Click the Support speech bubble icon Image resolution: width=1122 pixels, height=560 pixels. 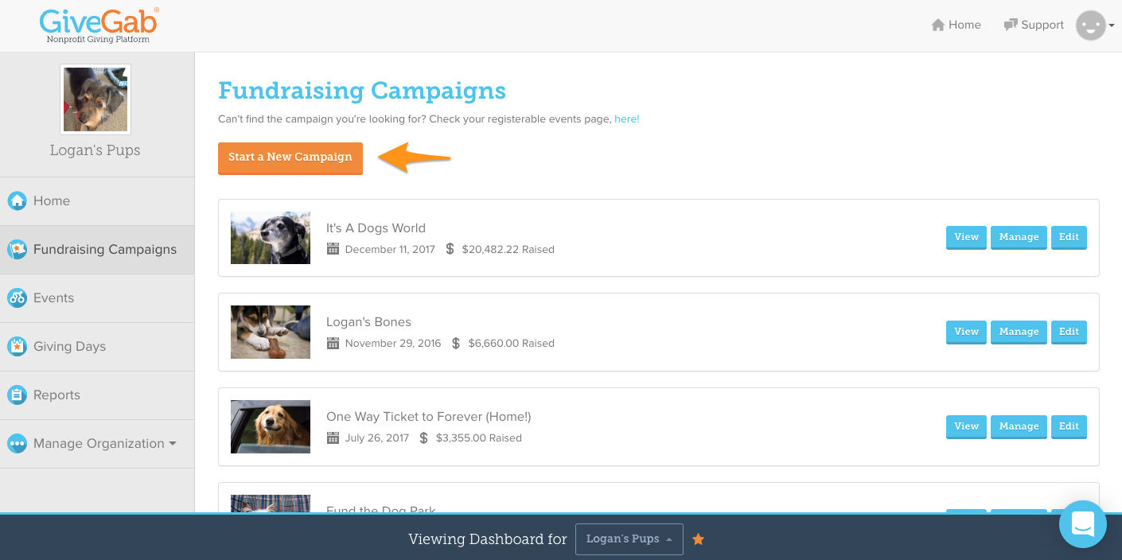(x=1011, y=25)
